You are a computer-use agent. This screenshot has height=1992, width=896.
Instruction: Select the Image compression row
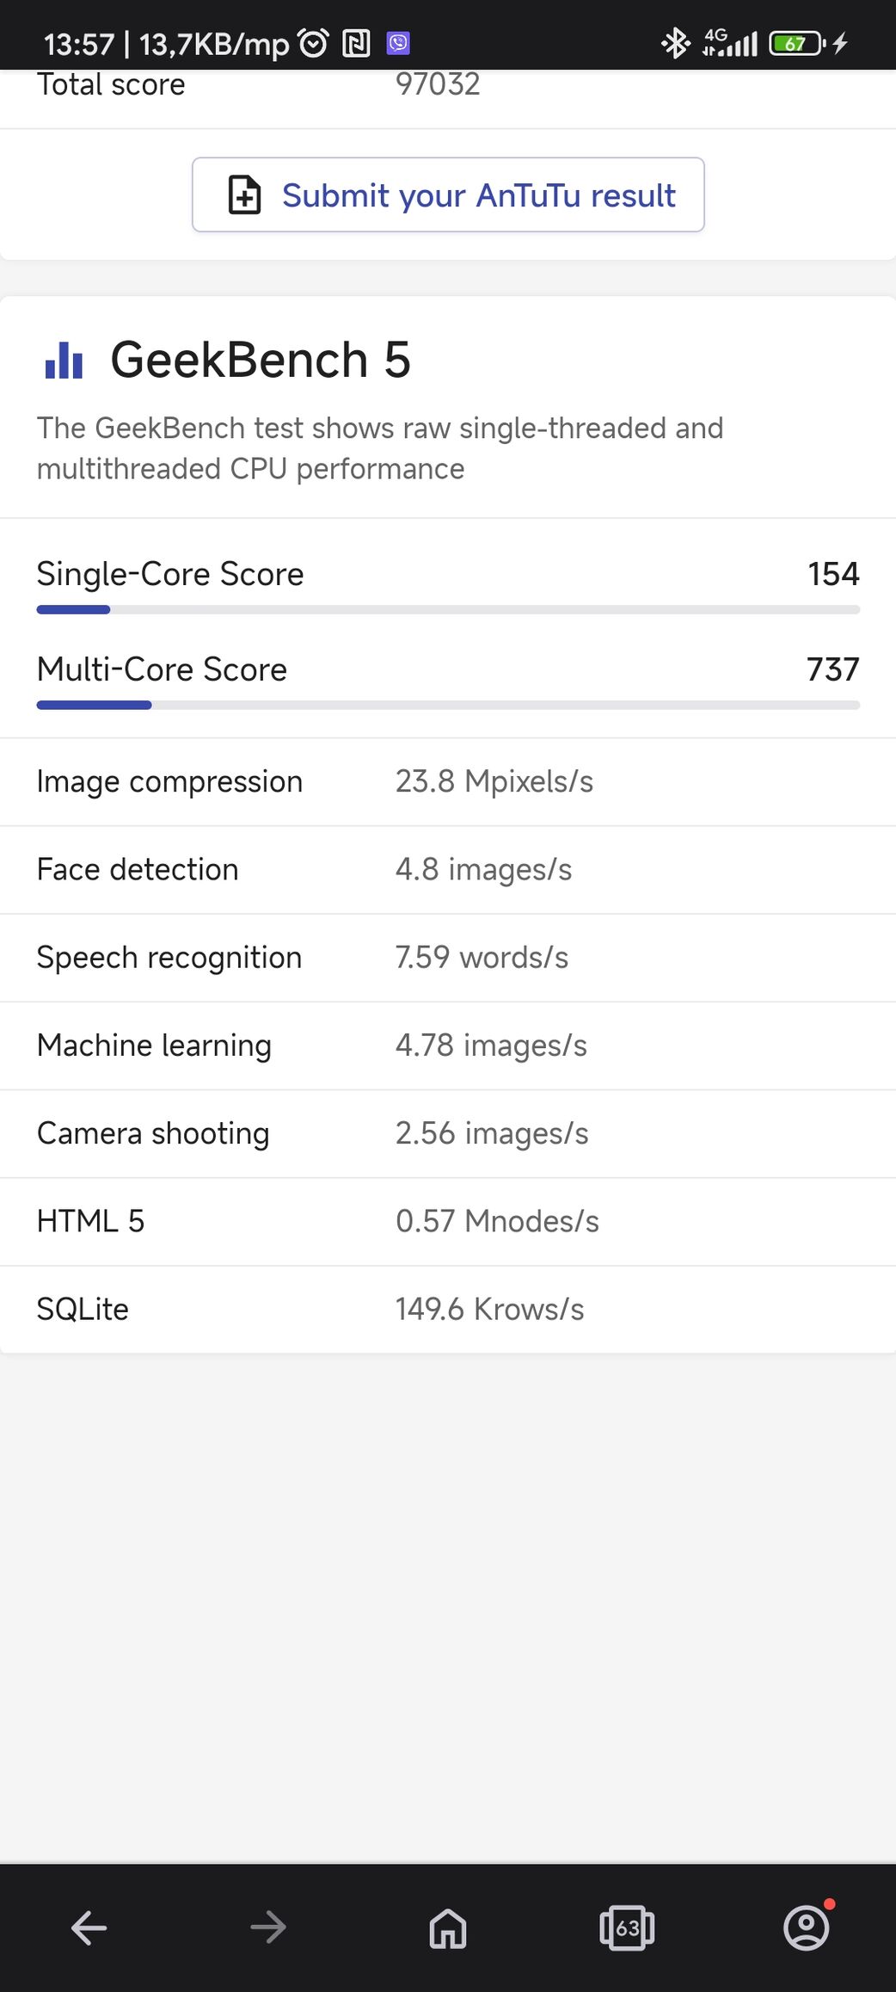tap(448, 782)
